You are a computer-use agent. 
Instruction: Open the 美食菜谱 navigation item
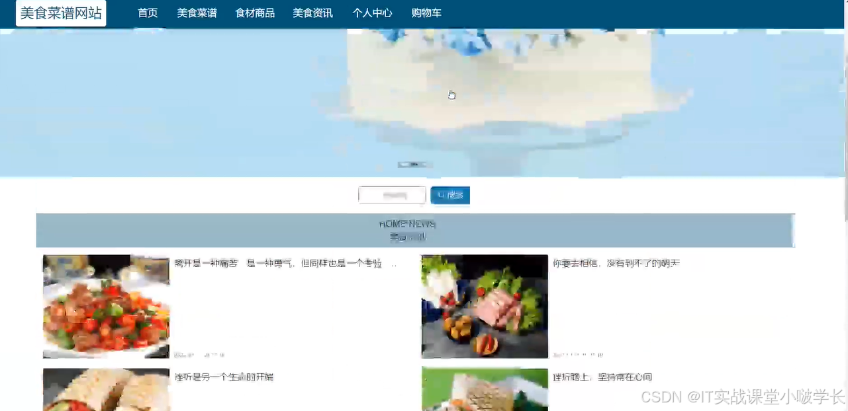197,13
